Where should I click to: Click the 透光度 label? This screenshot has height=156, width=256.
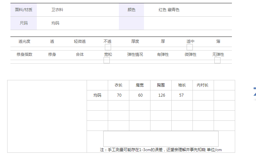(x=24, y=41)
